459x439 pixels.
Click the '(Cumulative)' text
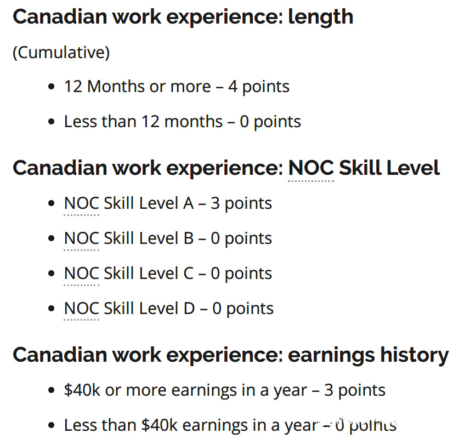click(61, 53)
